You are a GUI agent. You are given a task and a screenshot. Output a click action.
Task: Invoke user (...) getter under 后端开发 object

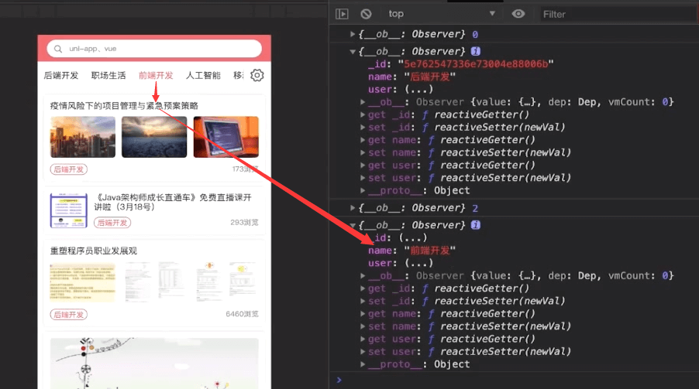418,90
